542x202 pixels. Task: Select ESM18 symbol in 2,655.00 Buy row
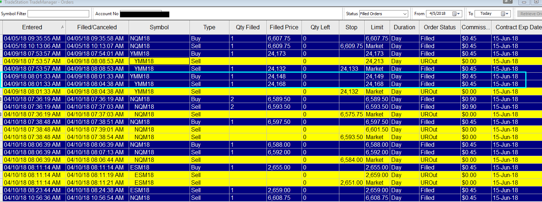point(159,167)
